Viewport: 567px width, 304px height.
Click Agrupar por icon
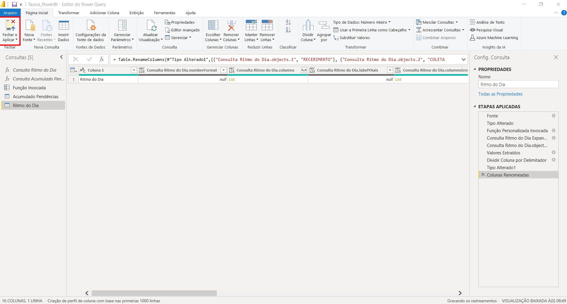click(324, 25)
